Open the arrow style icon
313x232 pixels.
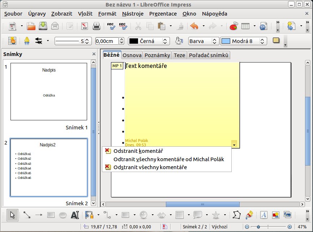click(x=39, y=41)
